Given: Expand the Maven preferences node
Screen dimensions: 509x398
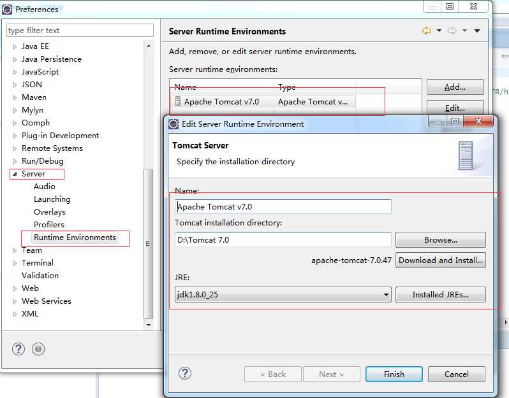Looking at the screenshot, I should (15, 97).
